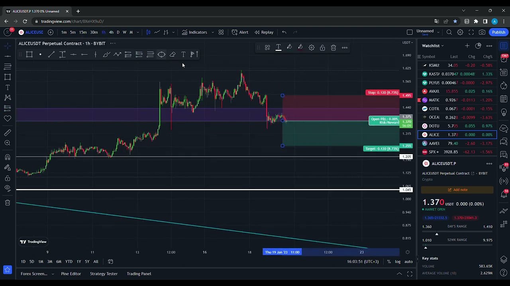
Task: Delete the selected drawing with trash icon
Action: click(333, 48)
